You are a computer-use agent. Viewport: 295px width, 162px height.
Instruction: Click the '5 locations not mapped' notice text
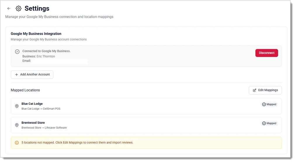pos(77,143)
